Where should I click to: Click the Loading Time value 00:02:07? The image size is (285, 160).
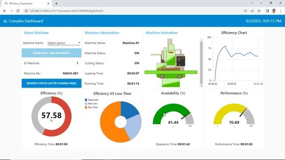tap(133, 73)
